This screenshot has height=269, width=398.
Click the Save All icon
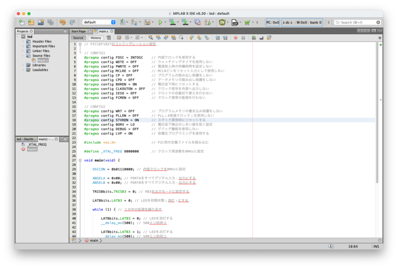50,22
